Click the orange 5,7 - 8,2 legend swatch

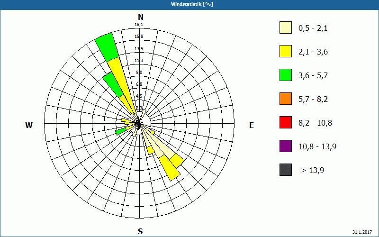pyautogui.click(x=286, y=99)
